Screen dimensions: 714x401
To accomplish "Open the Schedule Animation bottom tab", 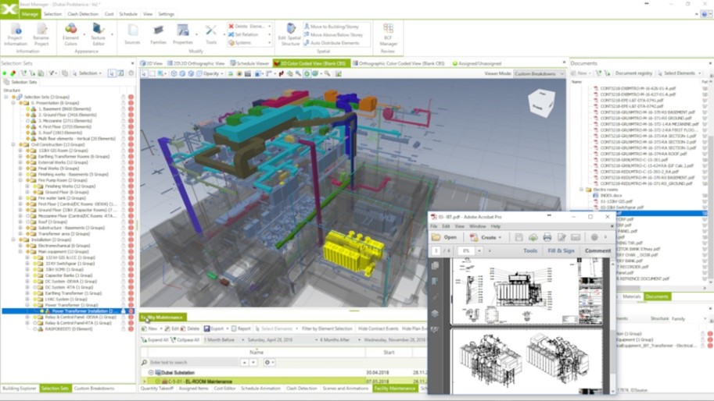I will click(260, 389).
